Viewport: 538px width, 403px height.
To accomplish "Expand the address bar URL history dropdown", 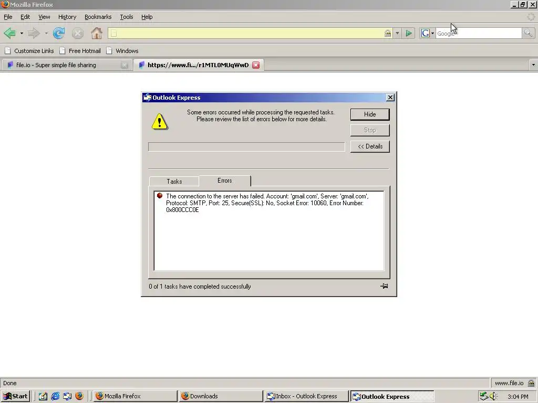I will [397, 33].
